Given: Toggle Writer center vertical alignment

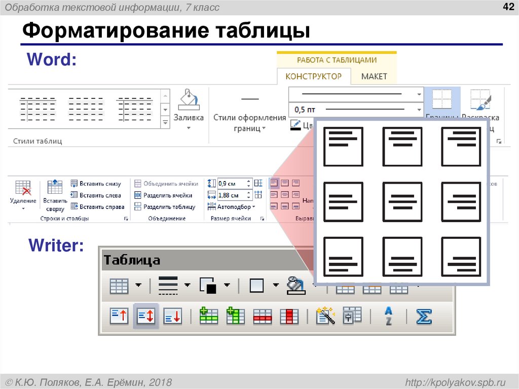Looking at the screenshot, I should [146, 316].
